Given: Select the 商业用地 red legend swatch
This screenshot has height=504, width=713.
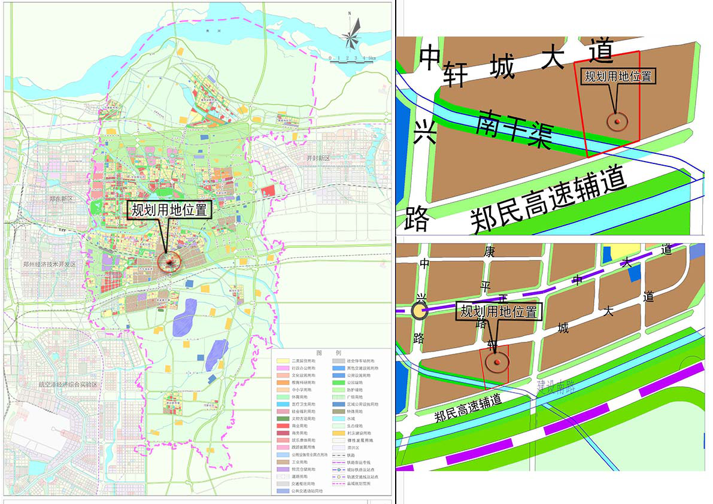Looking at the screenshot, I should 283,426.
